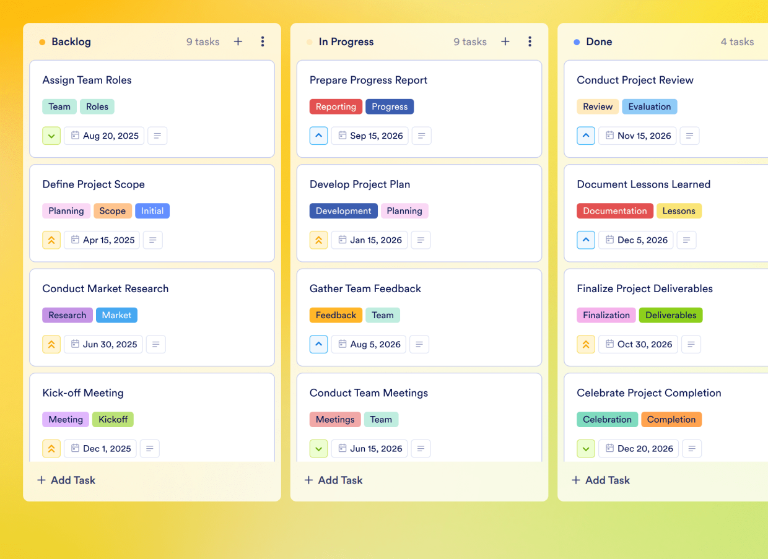Screen dimensions: 768x559
Task: Open the high priority selector on Define Project Scope
Action: 51,240
